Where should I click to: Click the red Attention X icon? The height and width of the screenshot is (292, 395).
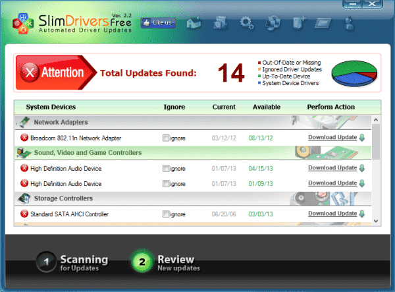tap(30, 73)
